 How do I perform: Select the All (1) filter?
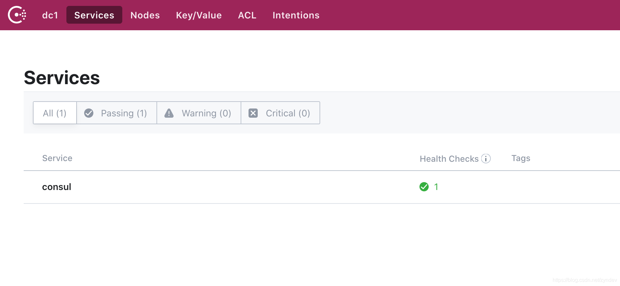(55, 113)
